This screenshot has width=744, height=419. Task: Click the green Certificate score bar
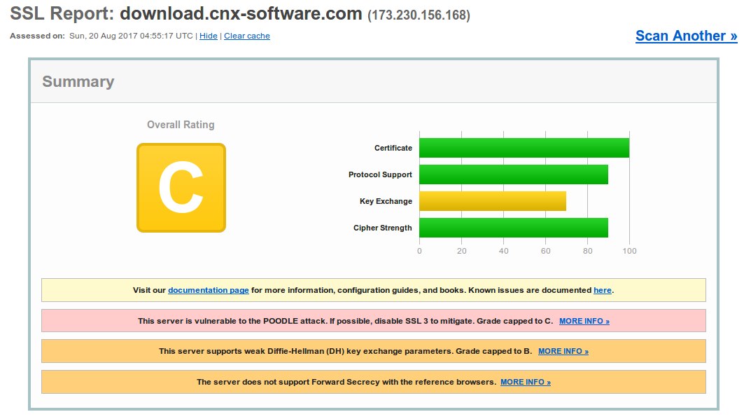[524, 148]
